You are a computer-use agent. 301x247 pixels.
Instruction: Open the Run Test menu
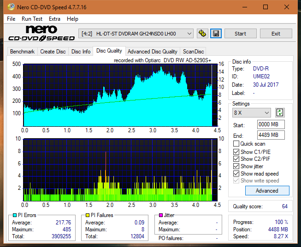click(32, 19)
